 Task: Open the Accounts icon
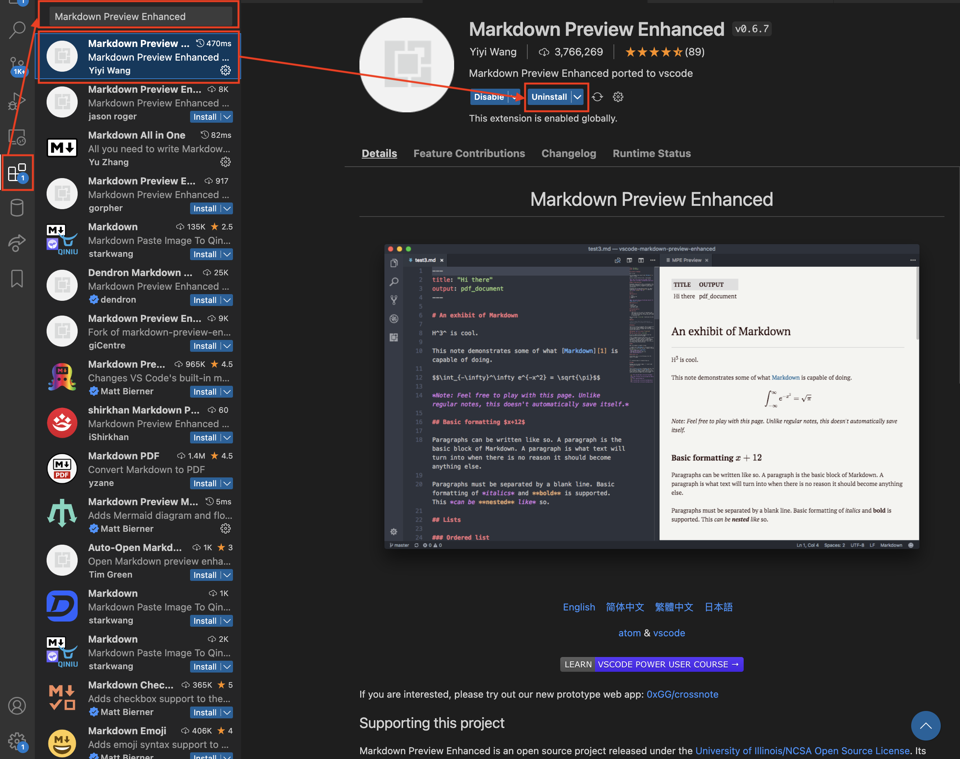17,706
